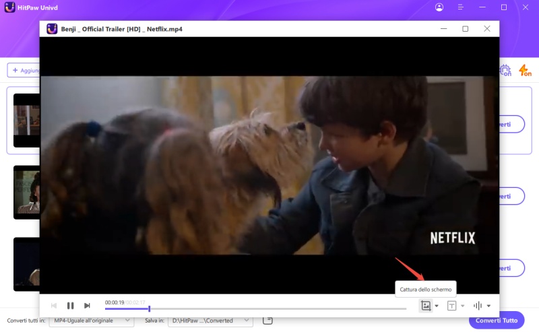Click the Benji trailer file name title
The height and width of the screenshot is (332, 539).
(x=122, y=29)
